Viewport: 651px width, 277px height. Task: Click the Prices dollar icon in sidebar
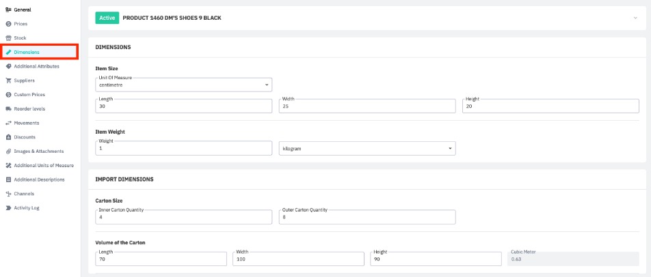point(8,24)
